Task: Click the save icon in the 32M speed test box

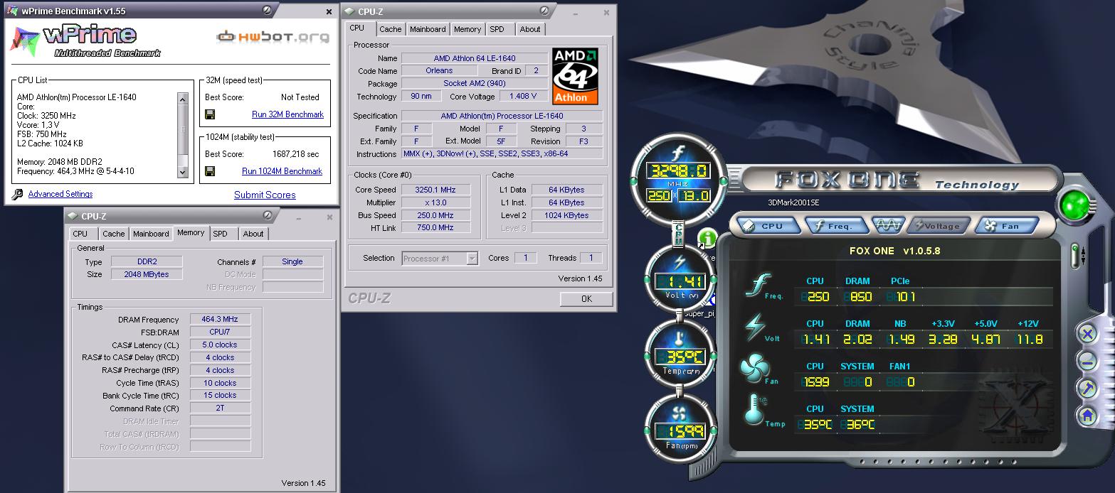Action: 210,114
